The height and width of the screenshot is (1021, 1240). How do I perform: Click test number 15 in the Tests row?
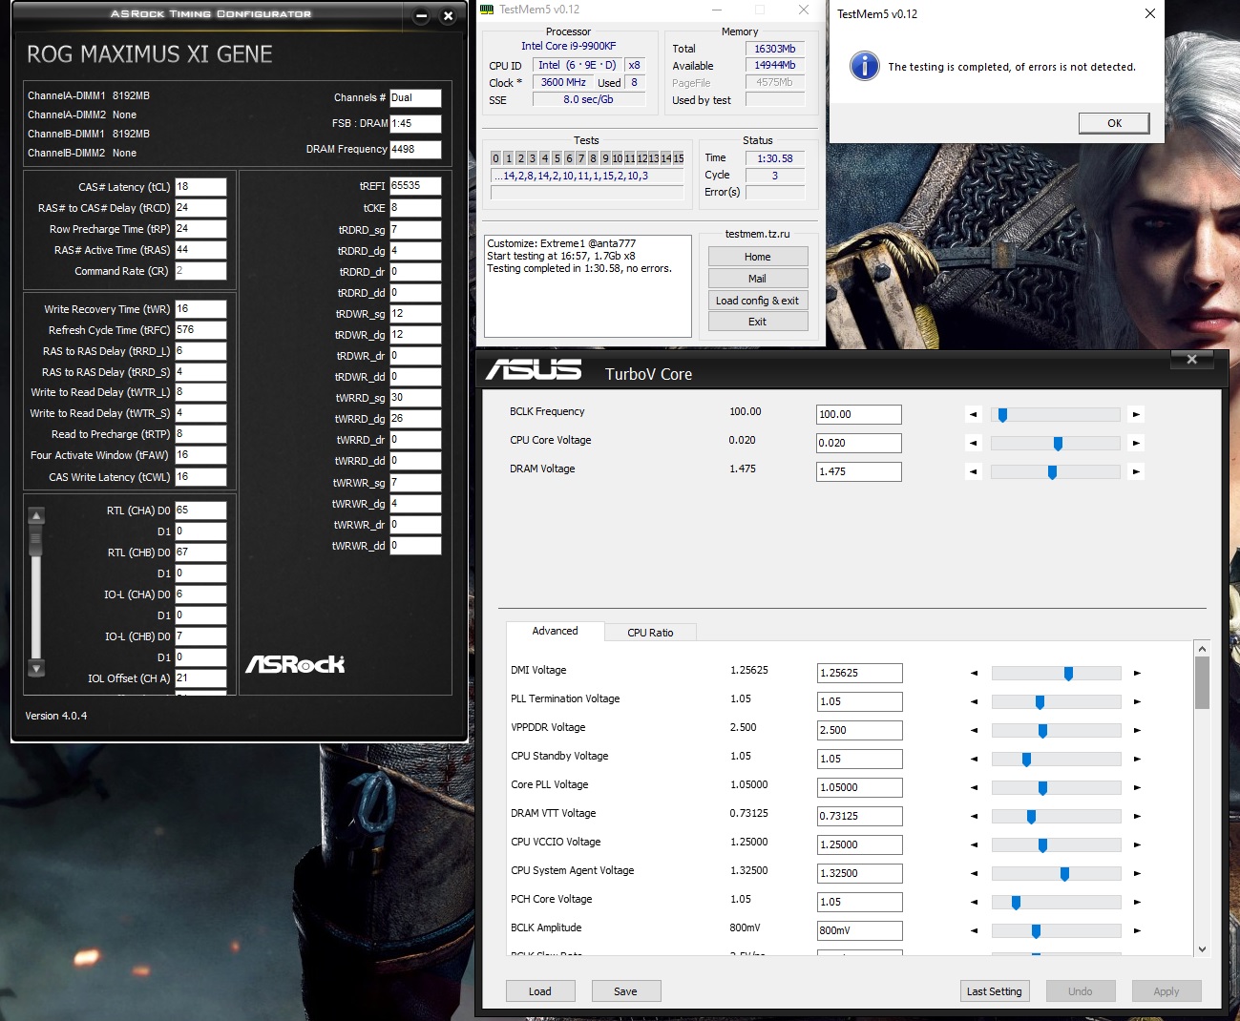click(x=679, y=158)
